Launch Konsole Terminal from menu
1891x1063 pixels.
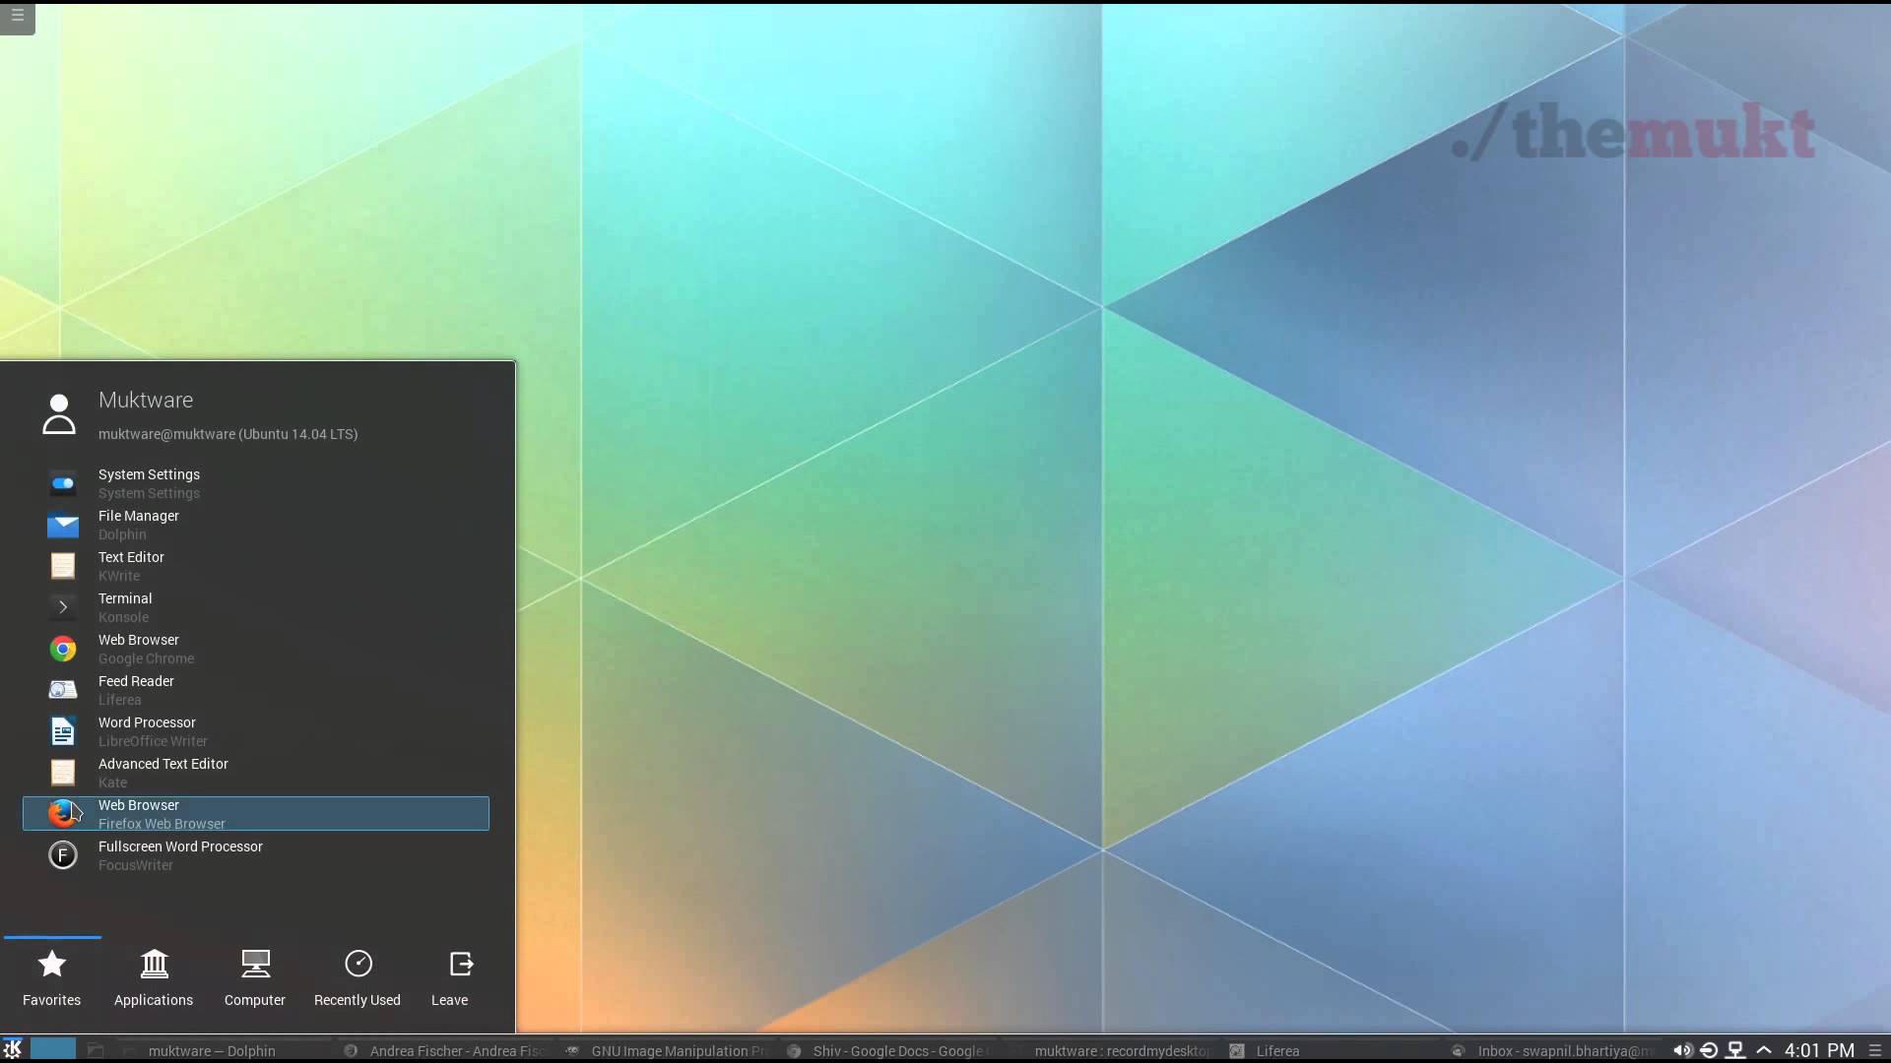(125, 607)
